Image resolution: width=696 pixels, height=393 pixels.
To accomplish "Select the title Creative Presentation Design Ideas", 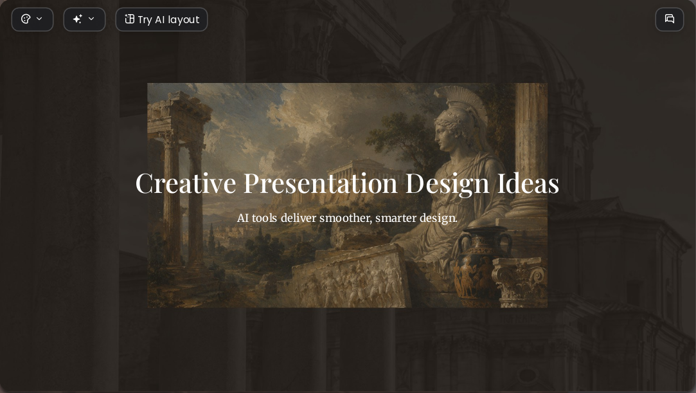I will pos(347,183).
